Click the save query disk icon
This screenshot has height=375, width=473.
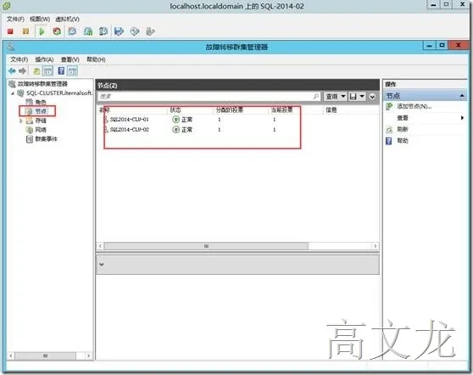point(353,97)
